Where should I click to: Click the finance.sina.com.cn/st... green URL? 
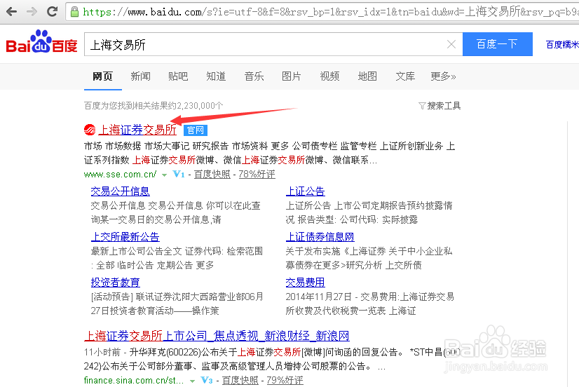click(x=134, y=381)
